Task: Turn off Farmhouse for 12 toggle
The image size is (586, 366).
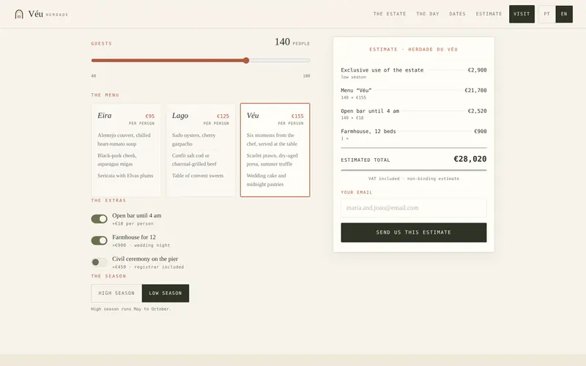Action: click(99, 241)
